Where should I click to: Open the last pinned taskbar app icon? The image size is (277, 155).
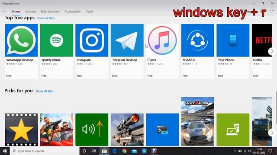point(154,151)
